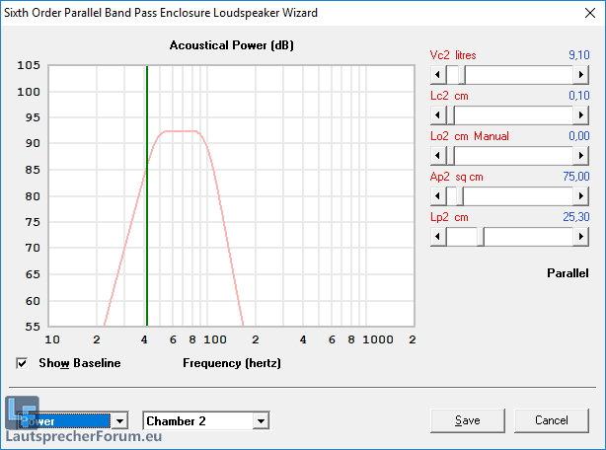Increase Ap2 sq cm using right arrow
Screen dimensions: 606x450
pyautogui.click(x=579, y=195)
